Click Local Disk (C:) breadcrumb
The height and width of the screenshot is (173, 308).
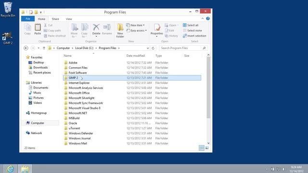coord(84,48)
